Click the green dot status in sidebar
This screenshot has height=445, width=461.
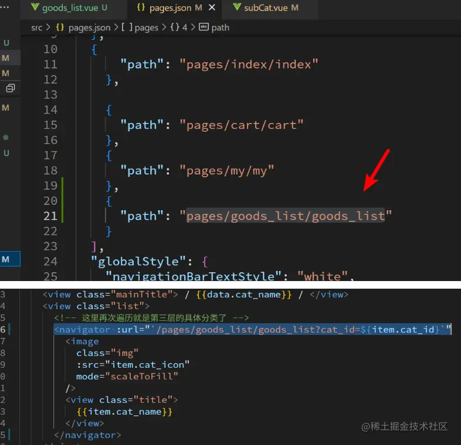pyautogui.click(x=6, y=138)
